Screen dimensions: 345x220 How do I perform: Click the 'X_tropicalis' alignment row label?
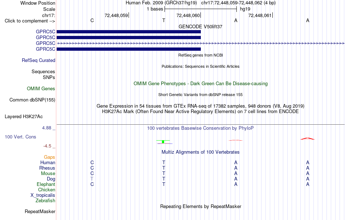coord(43,195)
